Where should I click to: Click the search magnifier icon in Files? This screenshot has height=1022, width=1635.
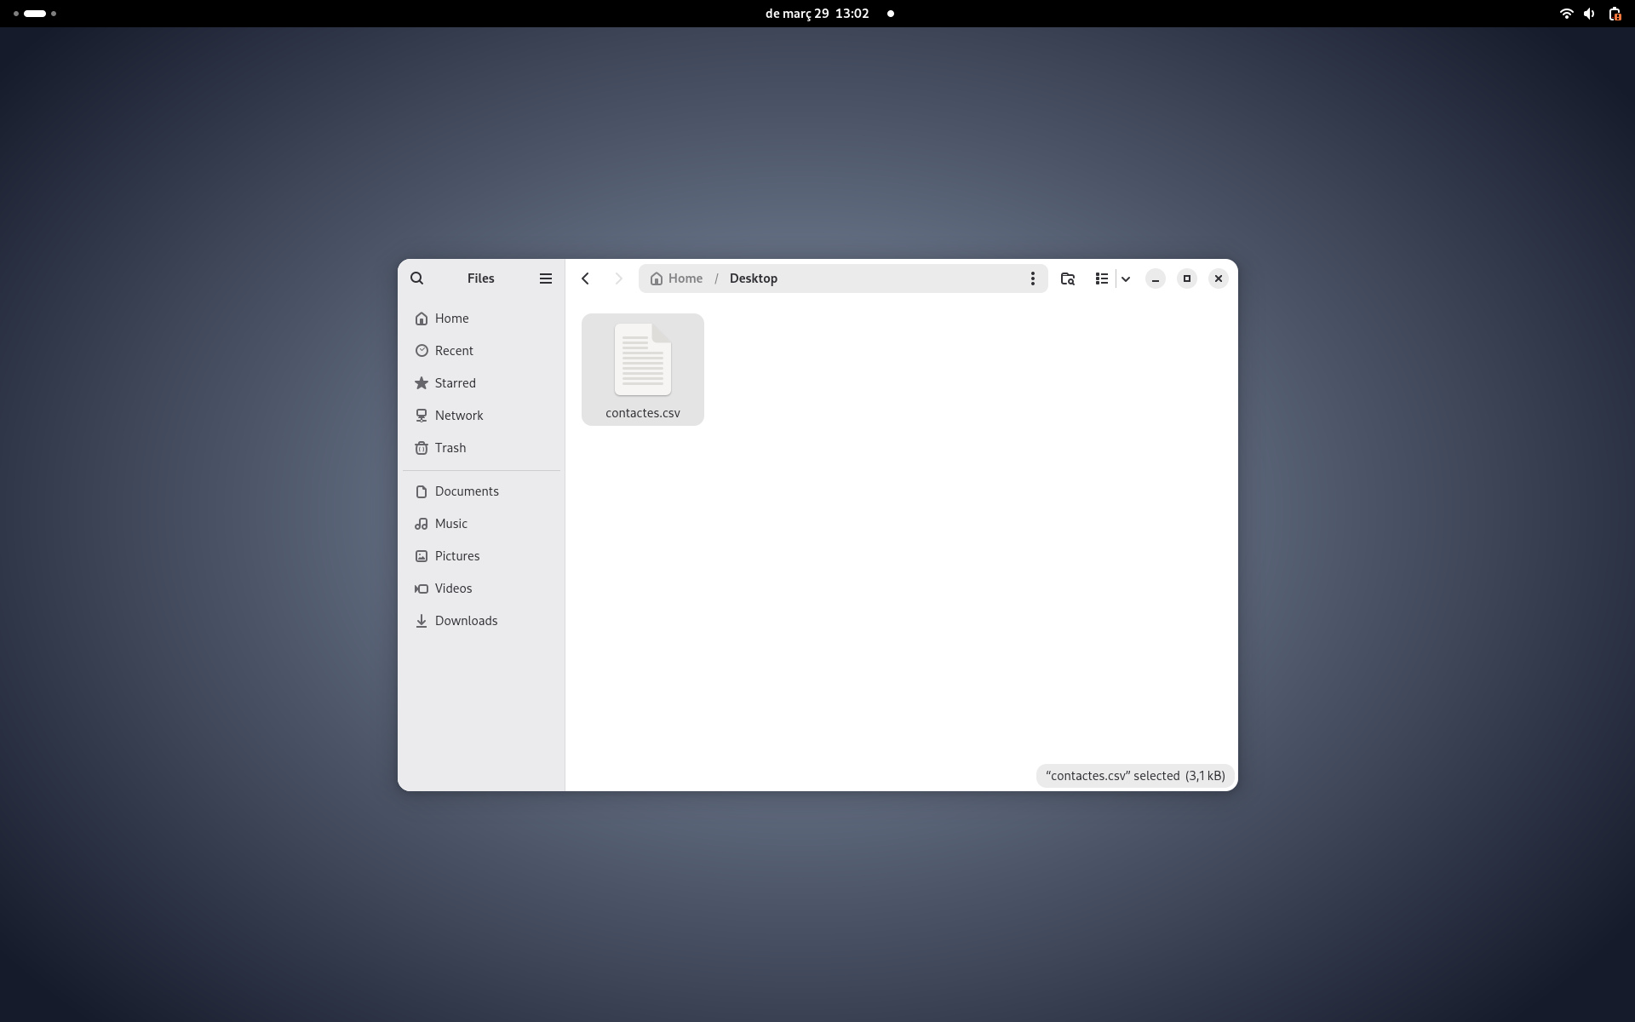tap(416, 278)
